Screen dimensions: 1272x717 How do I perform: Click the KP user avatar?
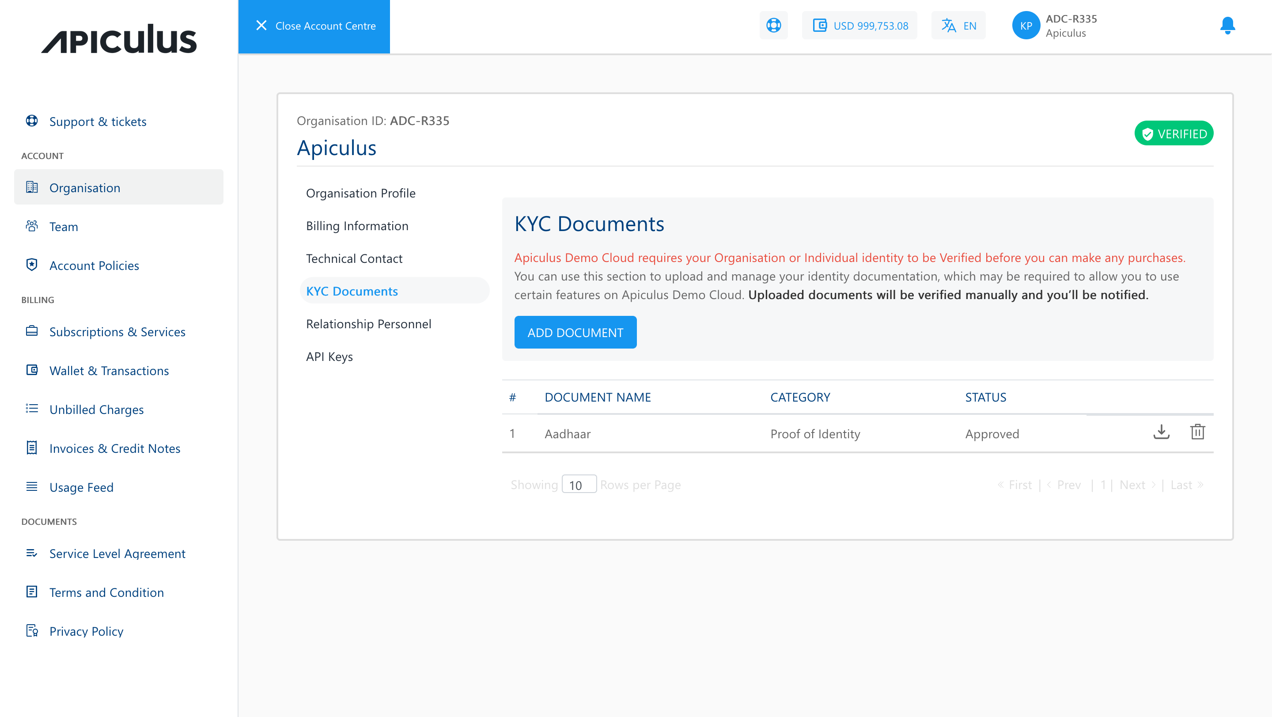point(1026,26)
